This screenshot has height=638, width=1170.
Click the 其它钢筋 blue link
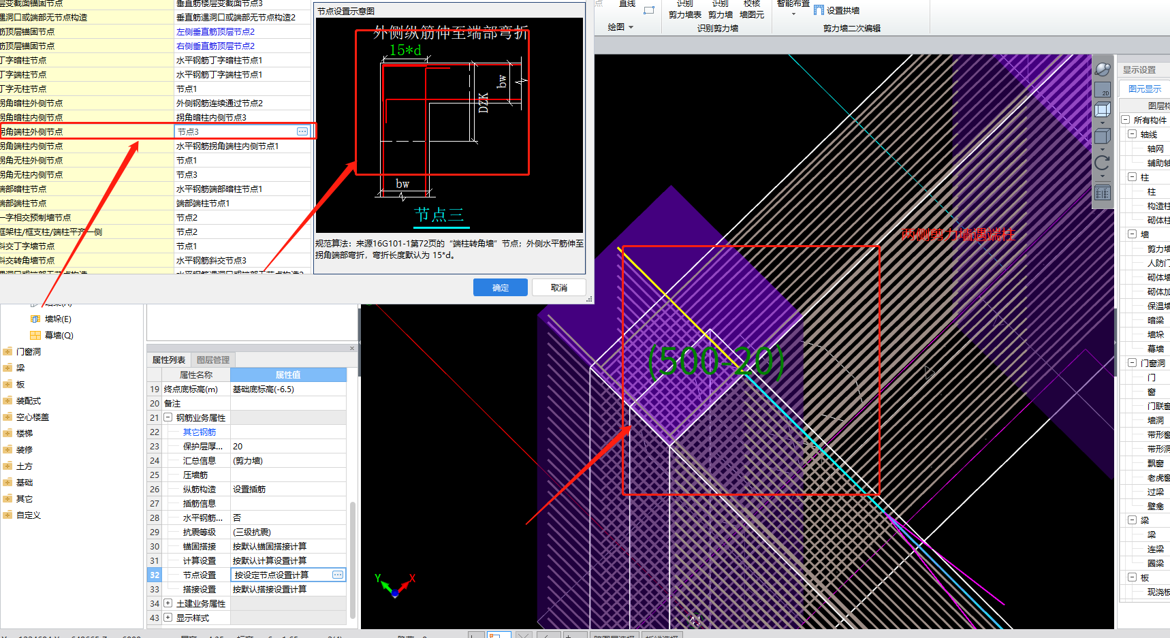pyautogui.click(x=200, y=432)
